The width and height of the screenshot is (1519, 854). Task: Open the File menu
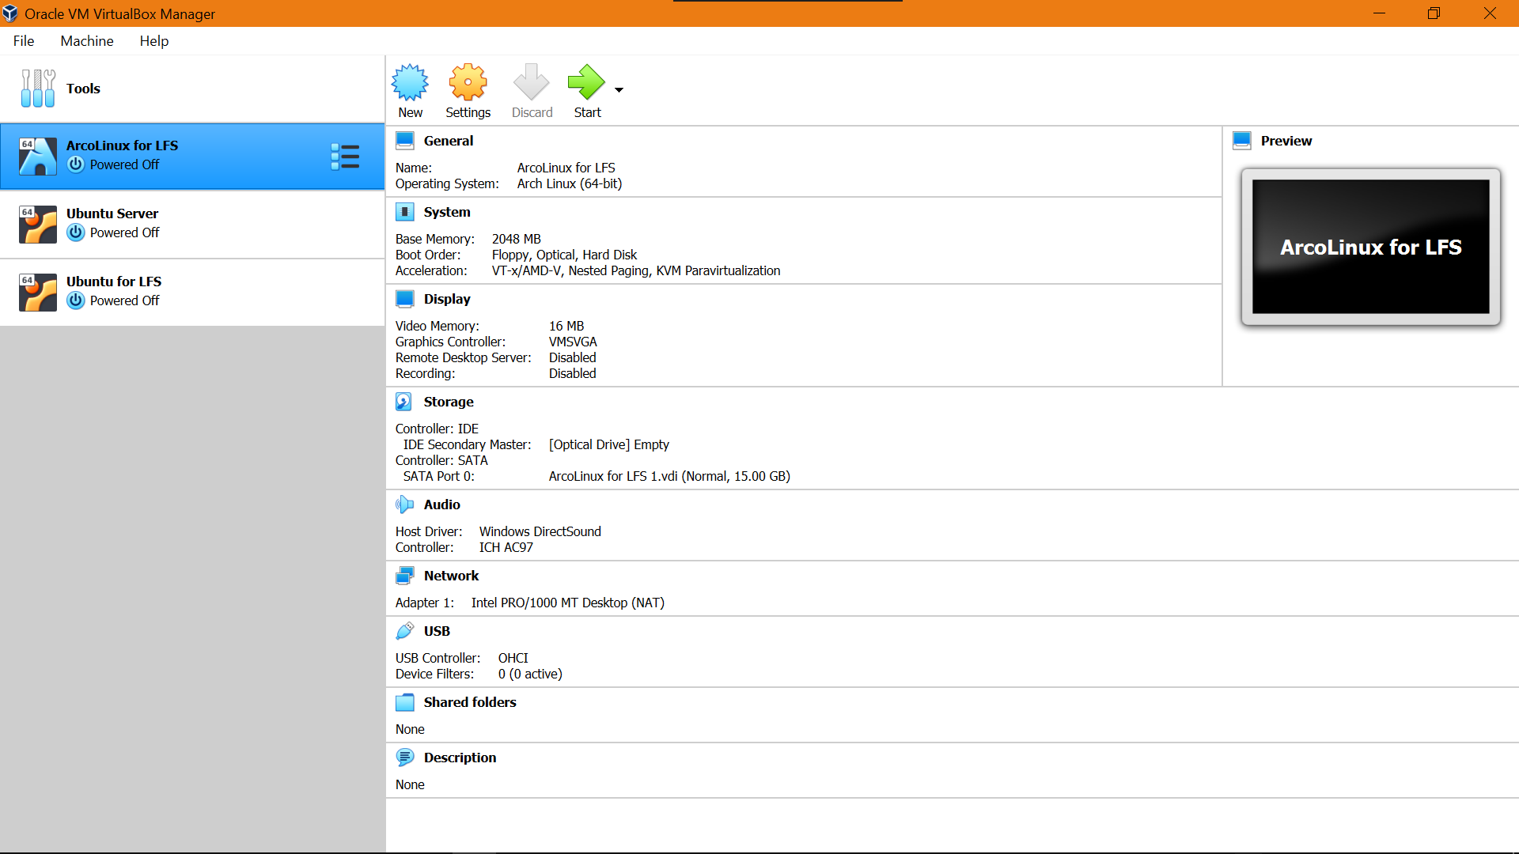tap(24, 41)
